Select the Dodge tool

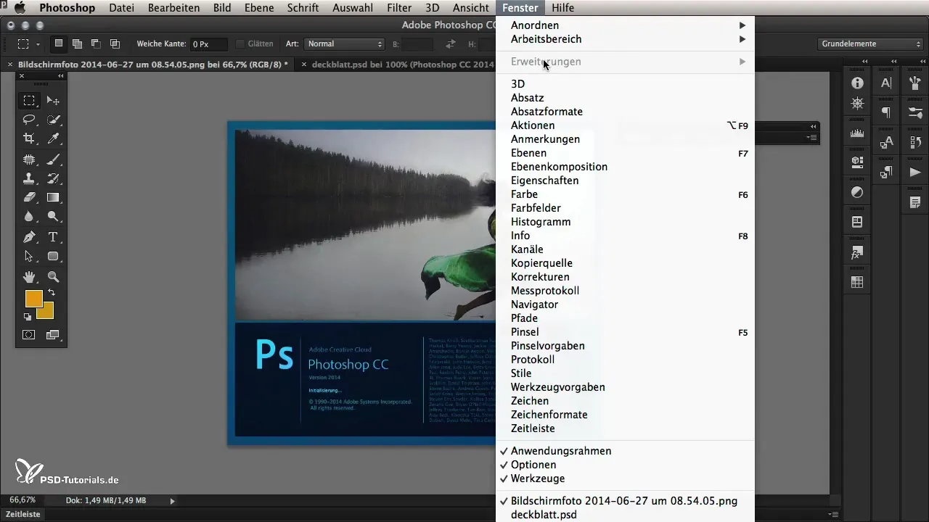point(53,217)
